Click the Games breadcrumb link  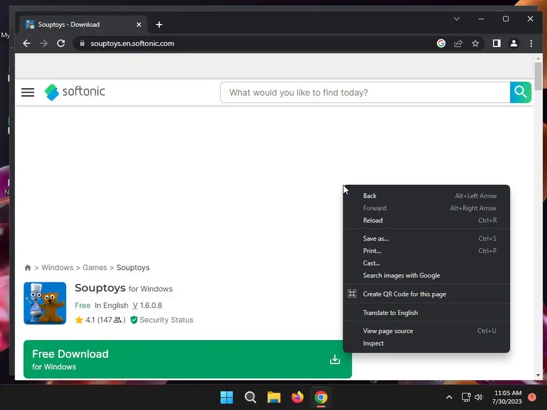pyautogui.click(x=95, y=267)
